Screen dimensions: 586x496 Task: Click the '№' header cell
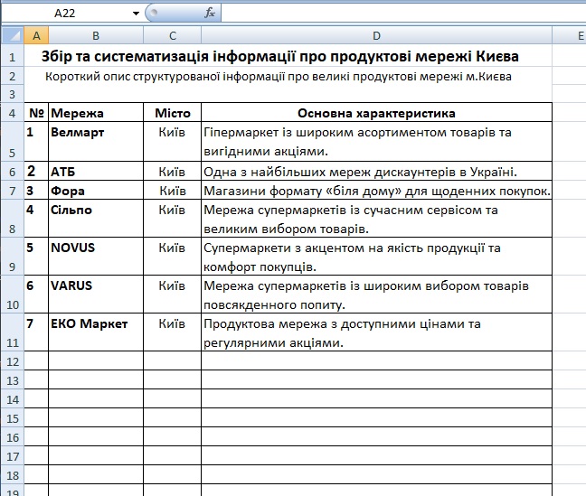point(36,113)
